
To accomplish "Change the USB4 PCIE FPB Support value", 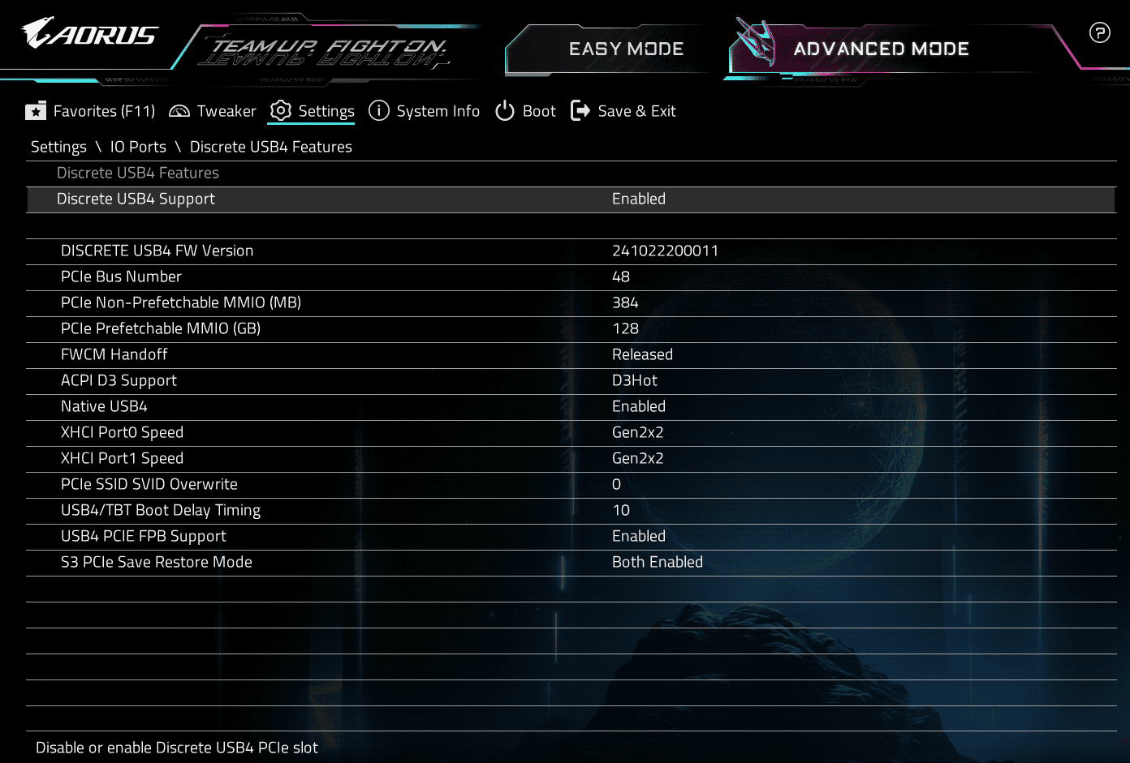I will [639, 536].
